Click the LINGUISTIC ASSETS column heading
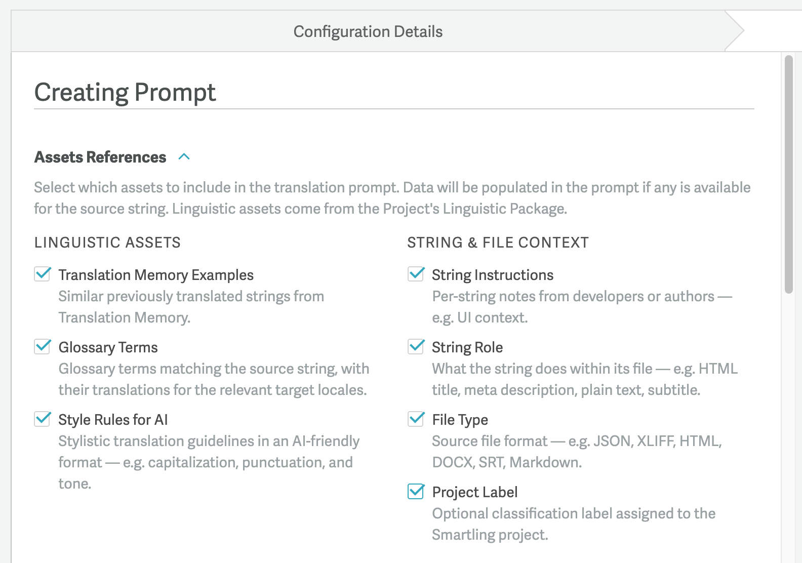The image size is (802, 563). coord(107,243)
